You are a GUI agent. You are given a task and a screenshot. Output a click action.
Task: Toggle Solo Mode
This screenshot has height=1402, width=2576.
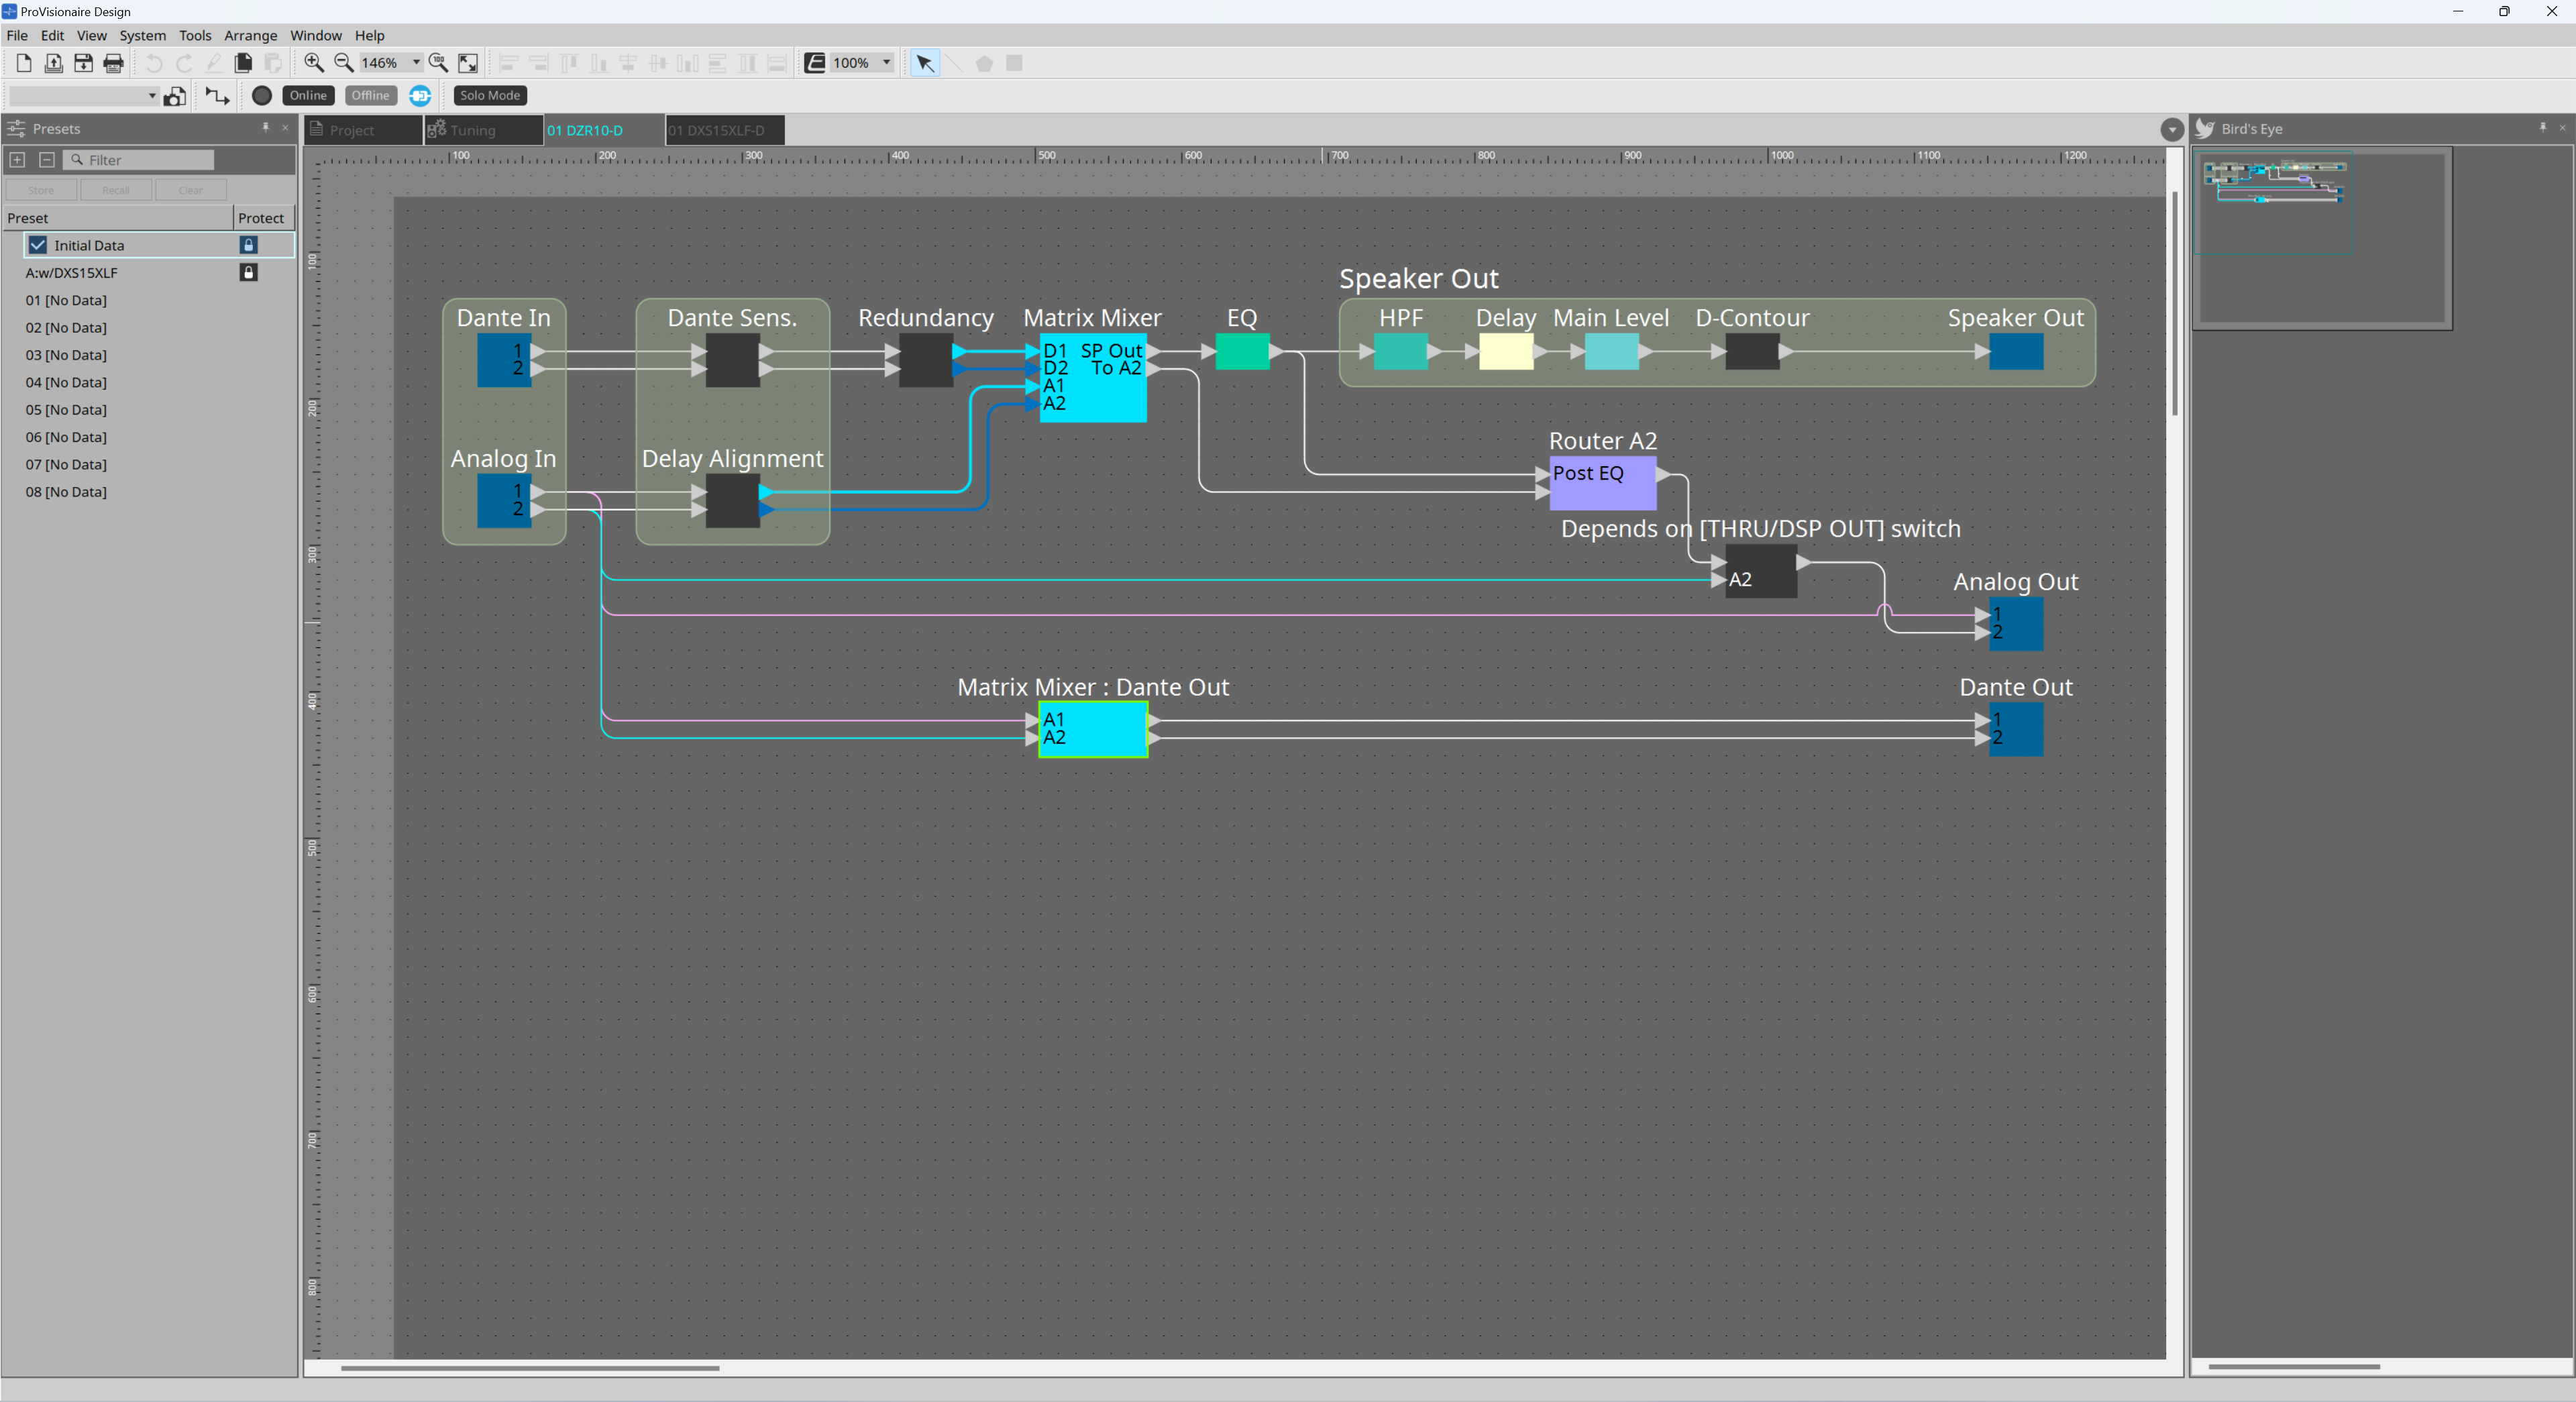coord(490,95)
